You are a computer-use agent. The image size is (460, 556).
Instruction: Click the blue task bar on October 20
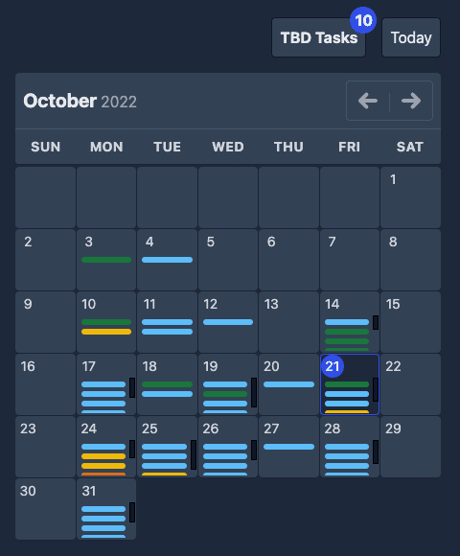point(288,384)
